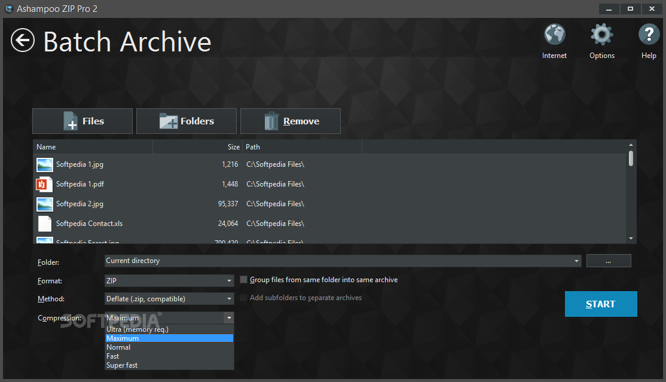Open Options gear icon
Viewport: 666px width, 382px height.
[x=602, y=35]
